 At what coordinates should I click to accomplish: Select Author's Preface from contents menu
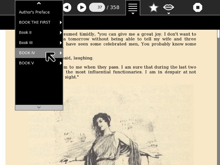34,12
